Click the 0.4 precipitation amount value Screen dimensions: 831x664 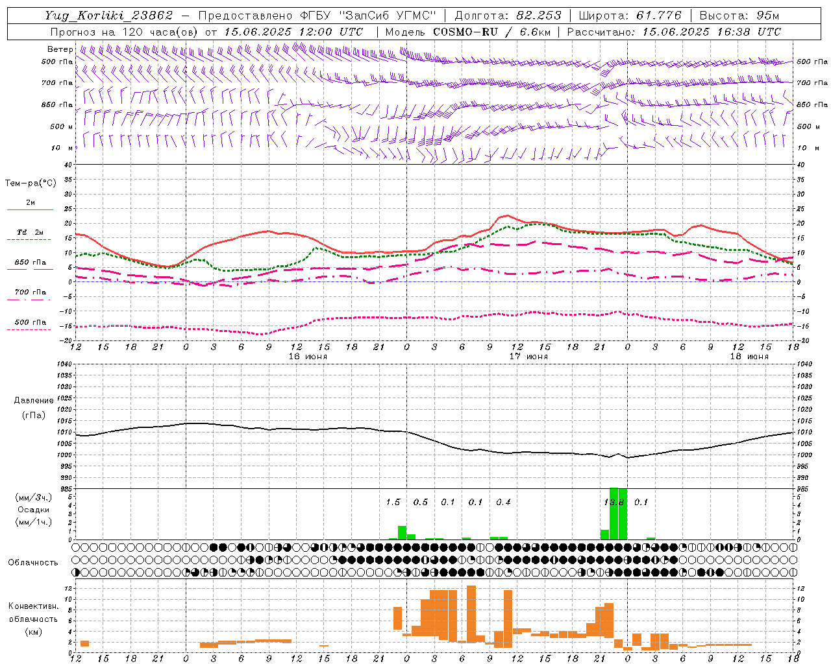click(503, 503)
